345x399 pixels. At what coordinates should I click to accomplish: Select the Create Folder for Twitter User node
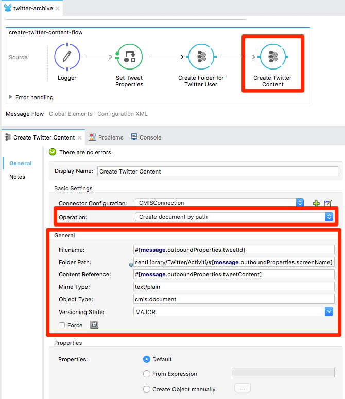point(201,57)
